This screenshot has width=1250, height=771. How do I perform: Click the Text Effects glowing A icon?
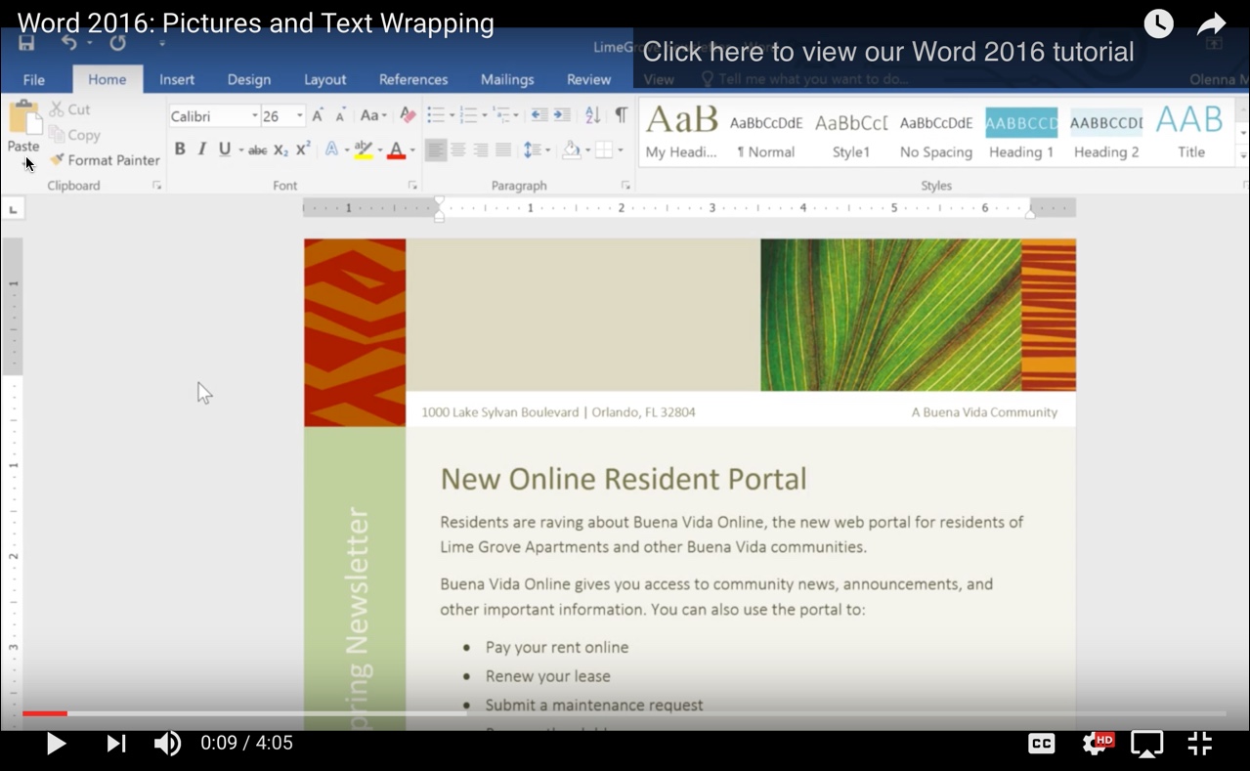pyautogui.click(x=332, y=150)
